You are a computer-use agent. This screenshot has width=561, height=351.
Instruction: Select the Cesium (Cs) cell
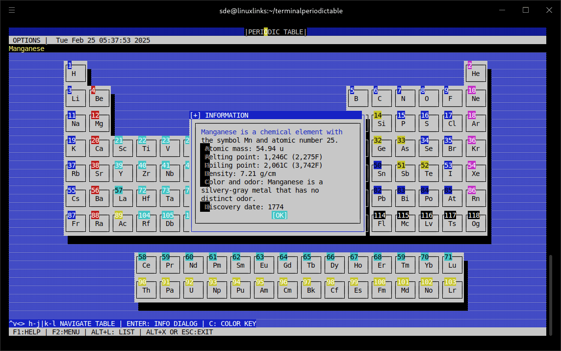[x=76, y=199]
